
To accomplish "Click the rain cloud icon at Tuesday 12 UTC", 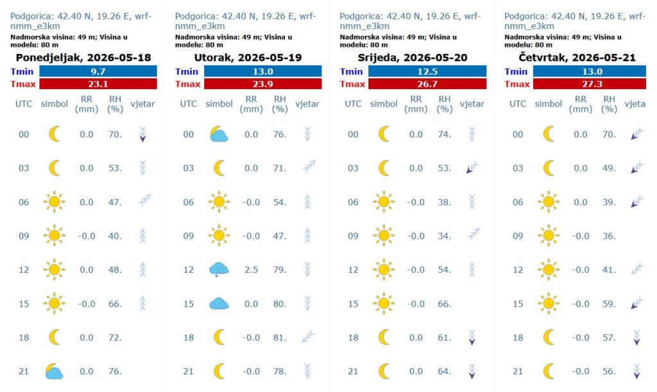I will tap(219, 269).
